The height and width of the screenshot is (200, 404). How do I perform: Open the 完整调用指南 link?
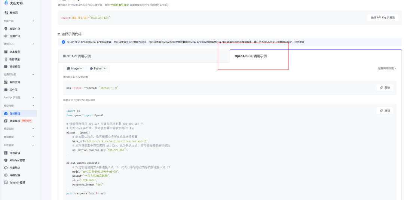pyautogui.click(x=387, y=68)
